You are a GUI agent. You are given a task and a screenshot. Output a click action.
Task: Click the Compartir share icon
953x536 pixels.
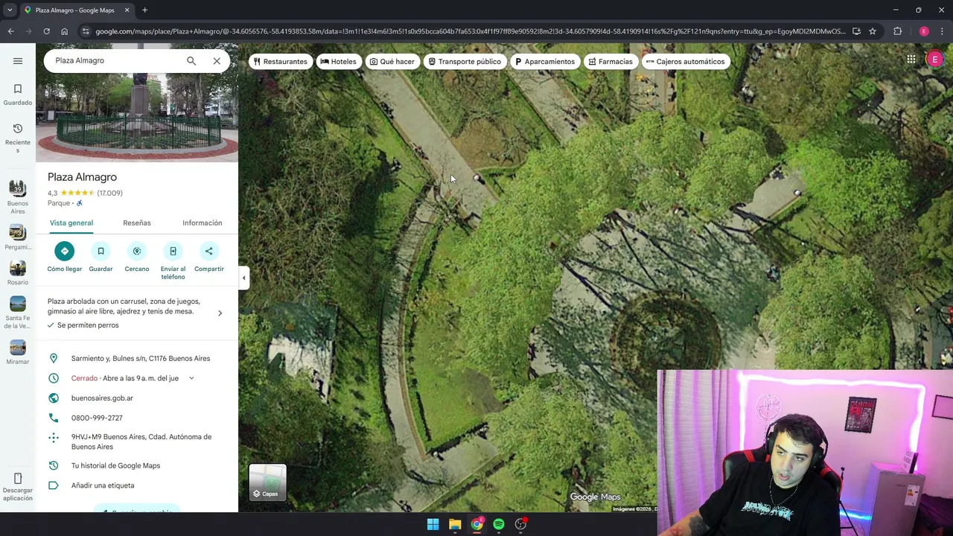(x=209, y=251)
